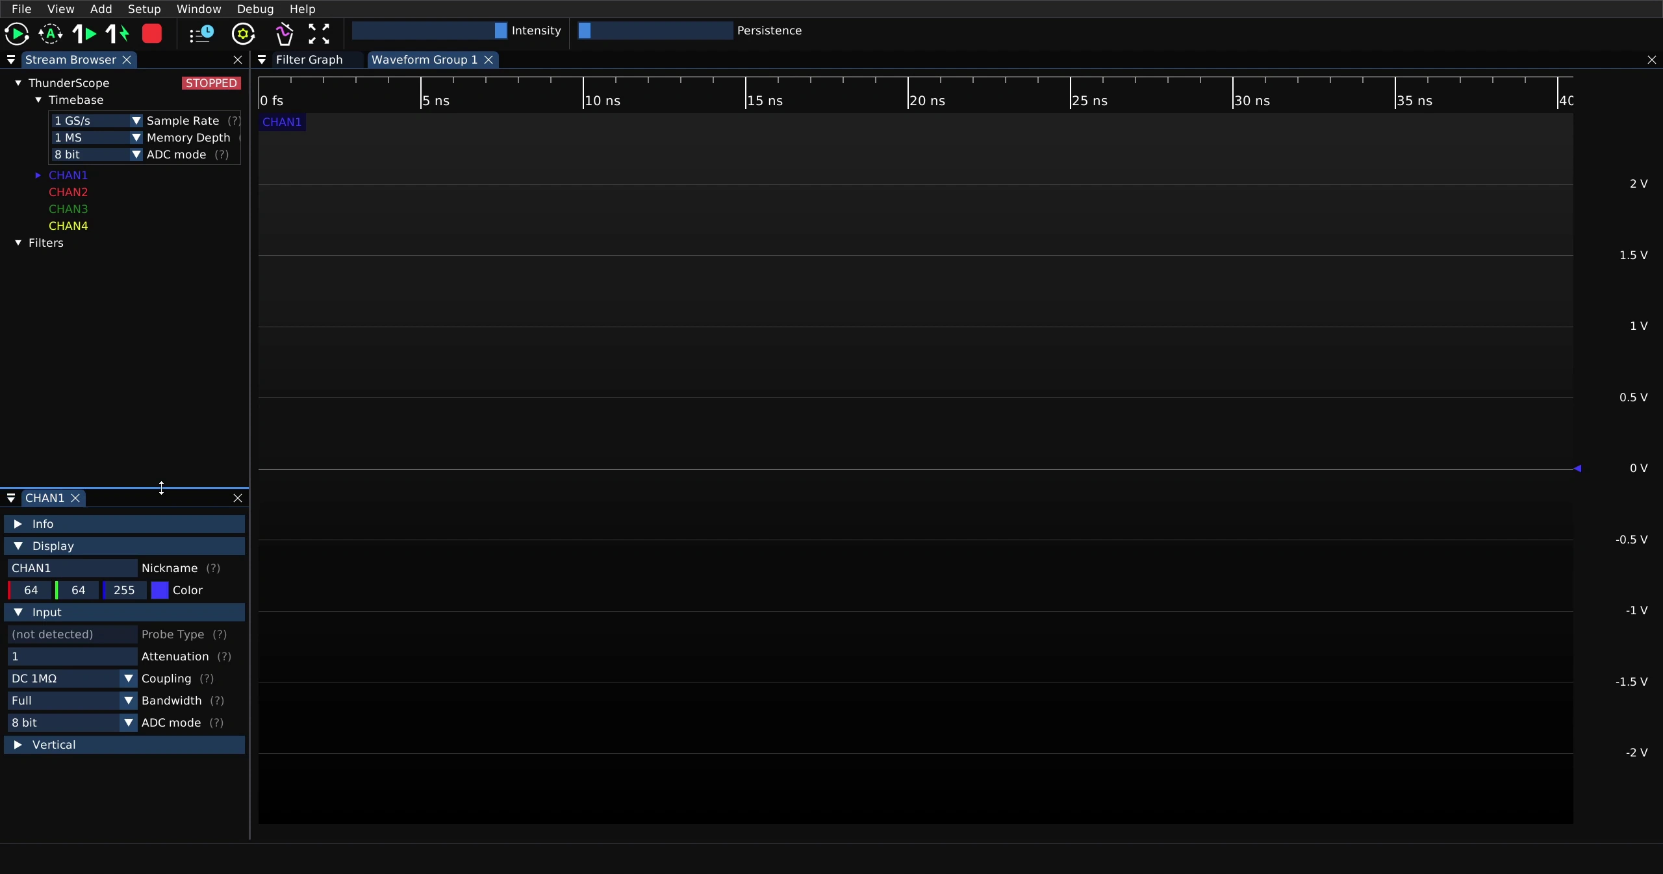
Task: Clear persistence with the bucket icon
Action: (x=284, y=34)
